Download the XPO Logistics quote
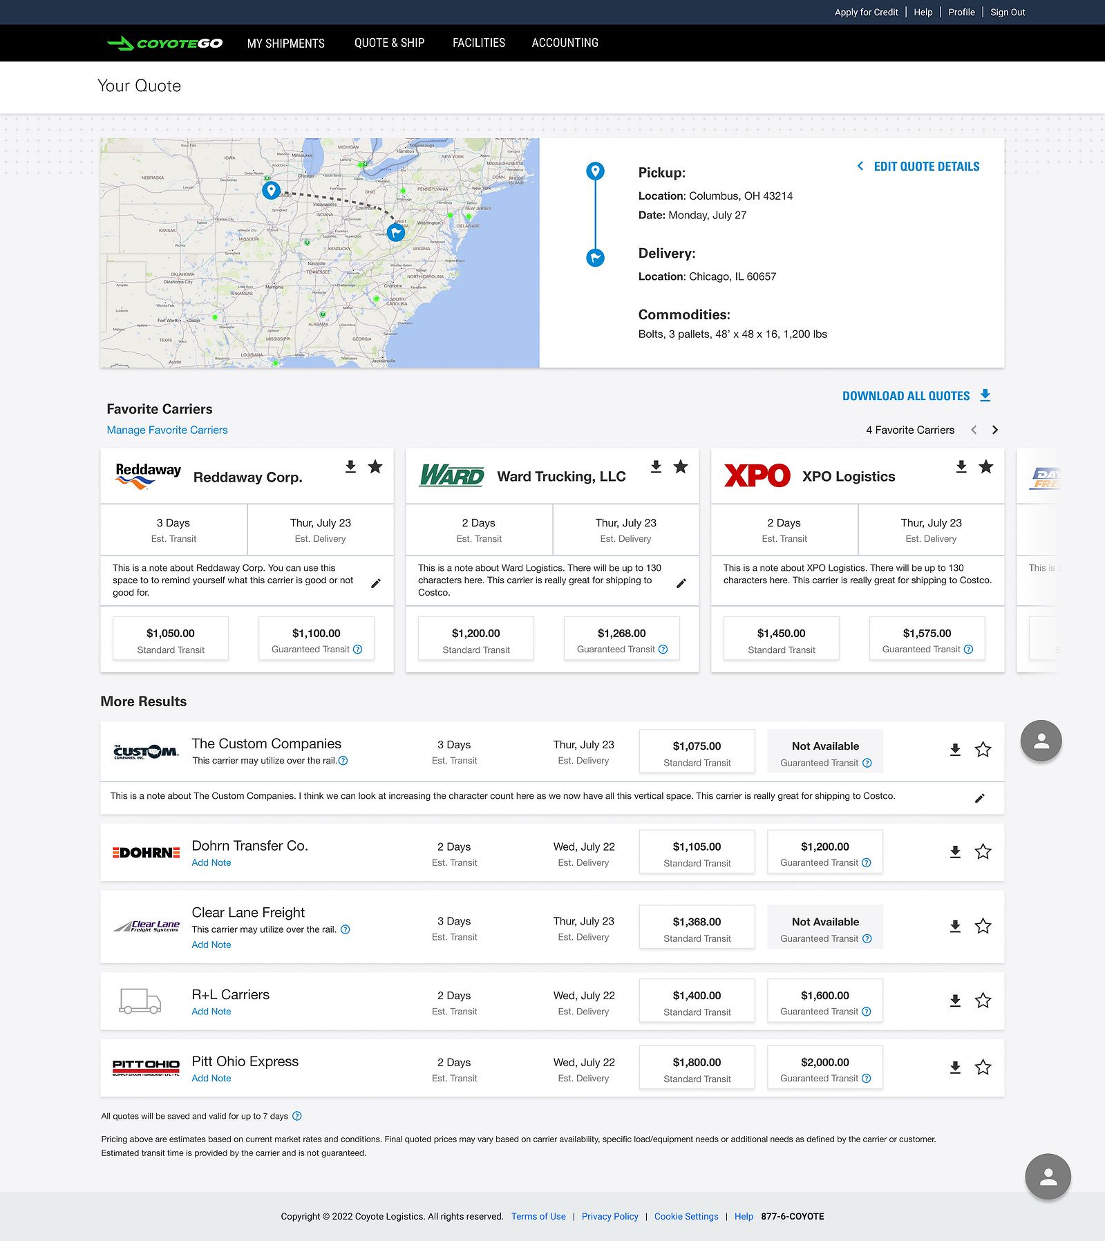Screen dimensions: 1105x1241 pyautogui.click(x=961, y=467)
